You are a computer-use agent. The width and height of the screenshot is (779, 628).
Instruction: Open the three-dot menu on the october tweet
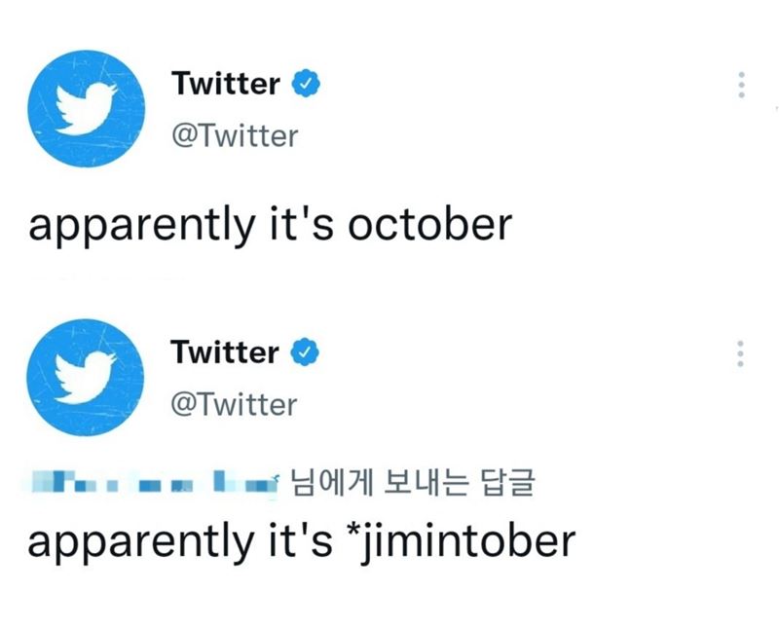tap(741, 85)
